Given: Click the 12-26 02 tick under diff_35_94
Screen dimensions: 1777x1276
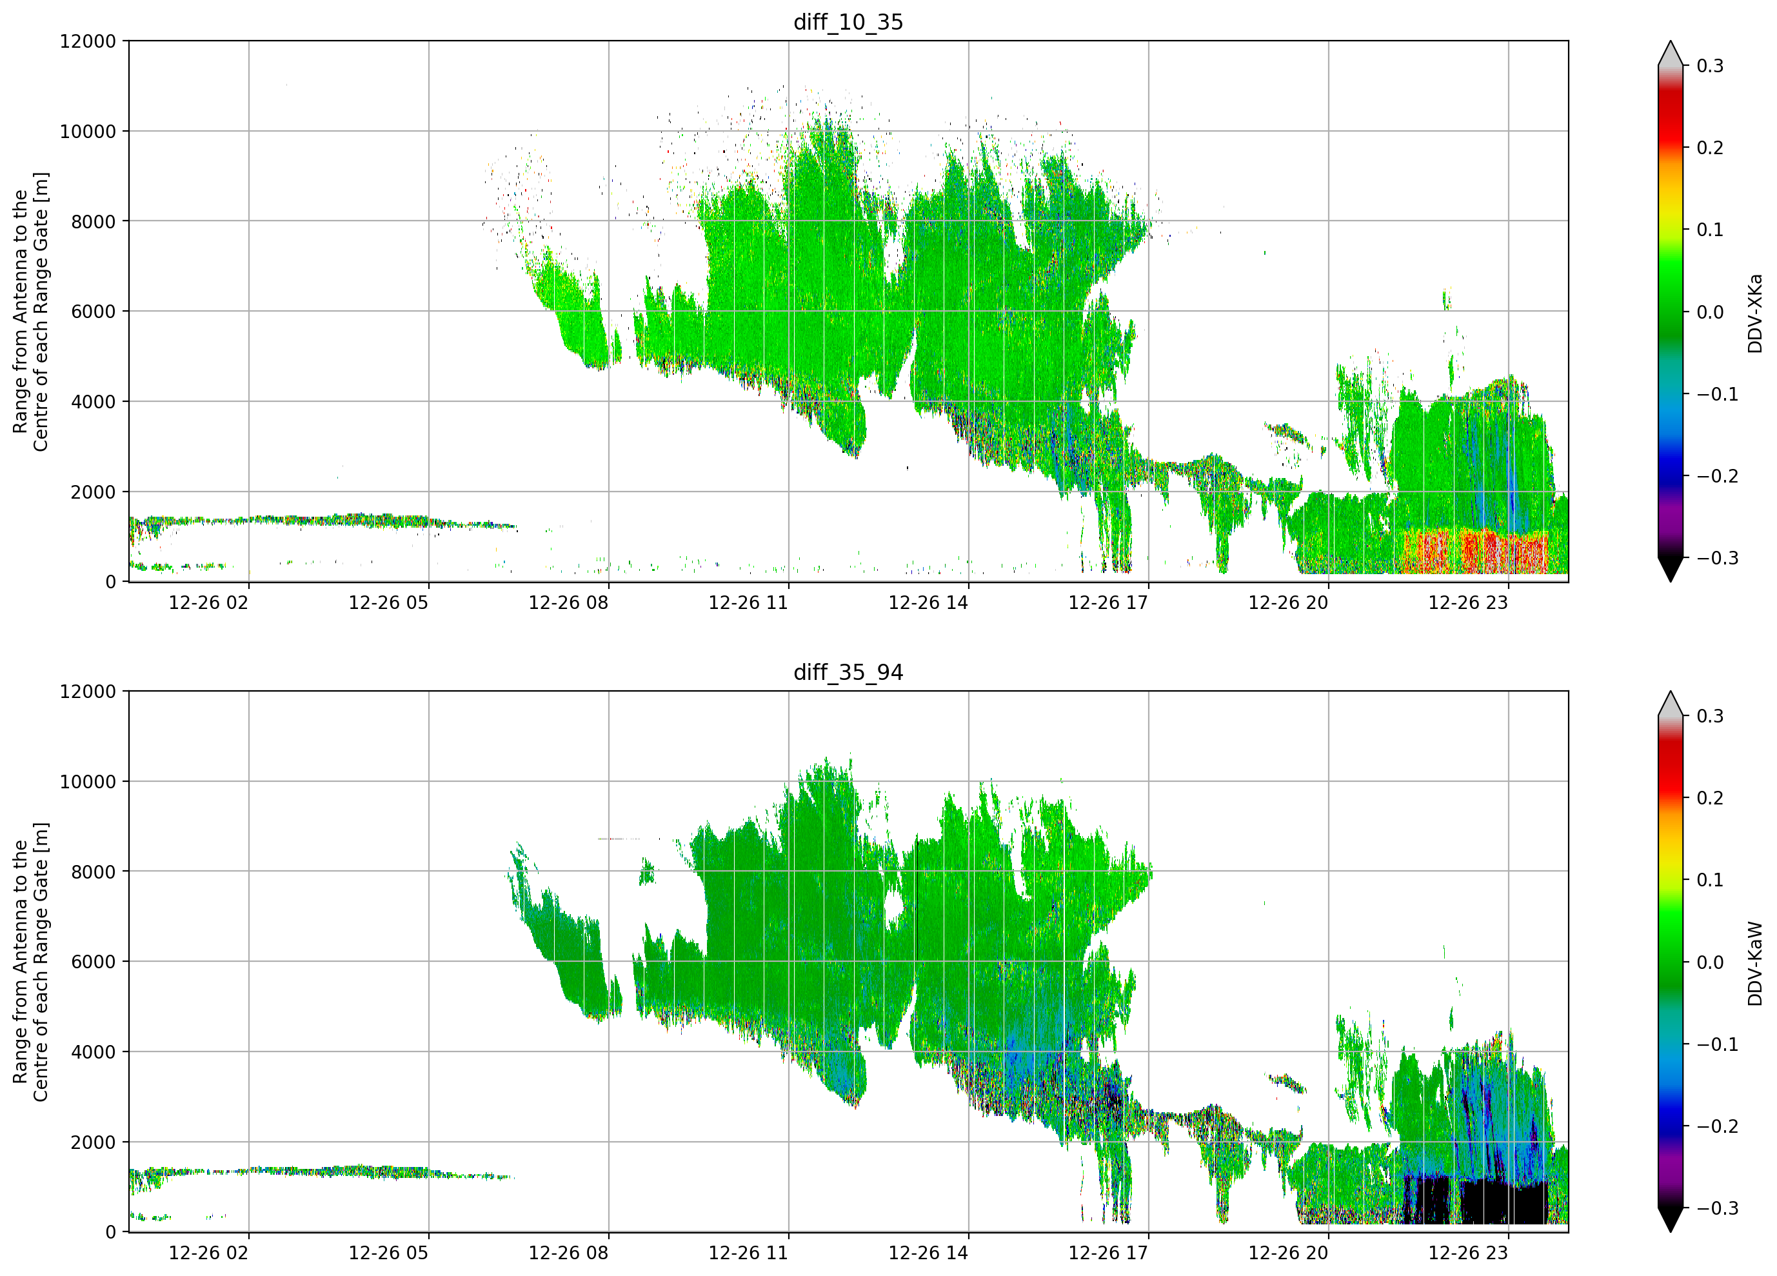Looking at the screenshot, I should (208, 1253).
